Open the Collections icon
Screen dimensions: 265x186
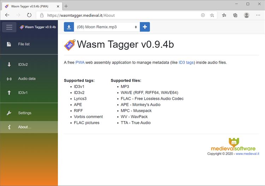[235, 16]
